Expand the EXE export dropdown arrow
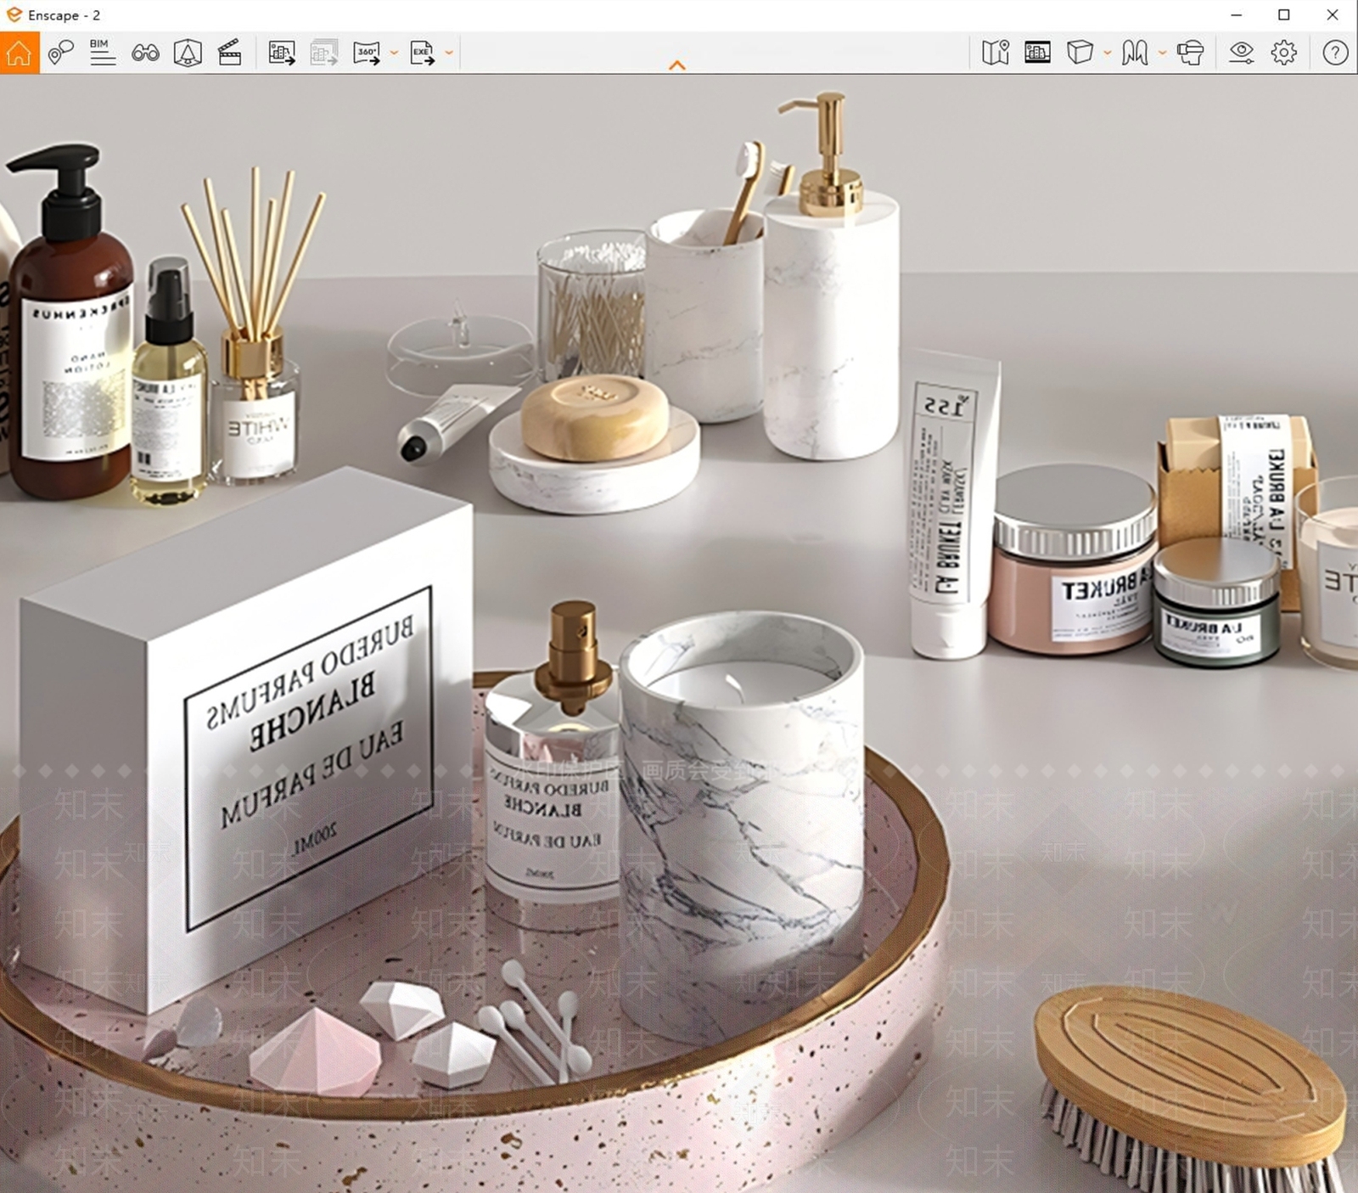Viewport: 1358px width, 1193px height. (449, 53)
